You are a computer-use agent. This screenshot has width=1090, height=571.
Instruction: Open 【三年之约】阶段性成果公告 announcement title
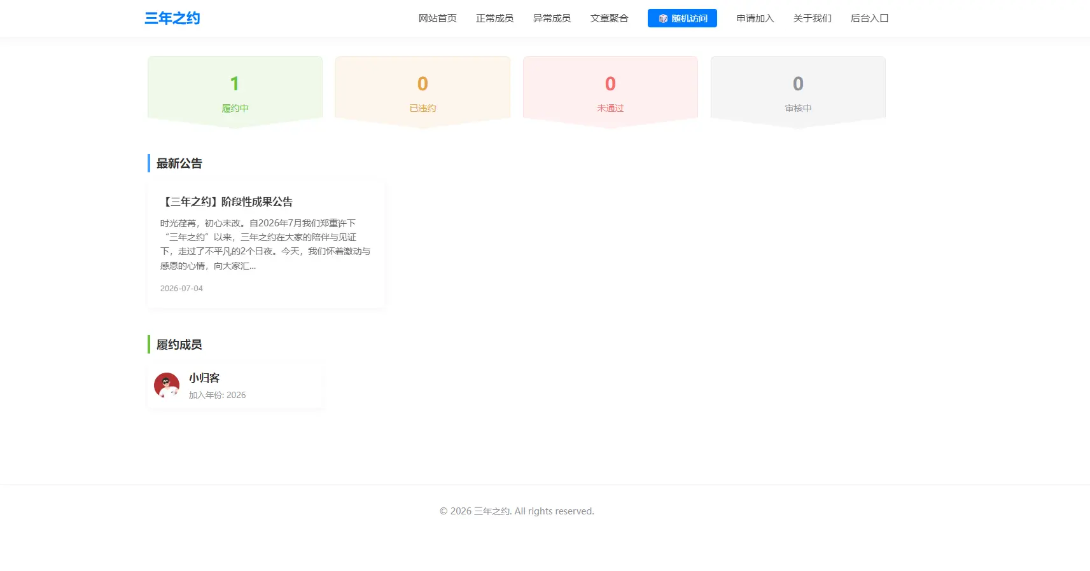pos(227,202)
